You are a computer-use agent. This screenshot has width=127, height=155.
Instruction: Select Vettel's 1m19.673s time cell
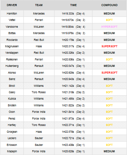[73, 20]
